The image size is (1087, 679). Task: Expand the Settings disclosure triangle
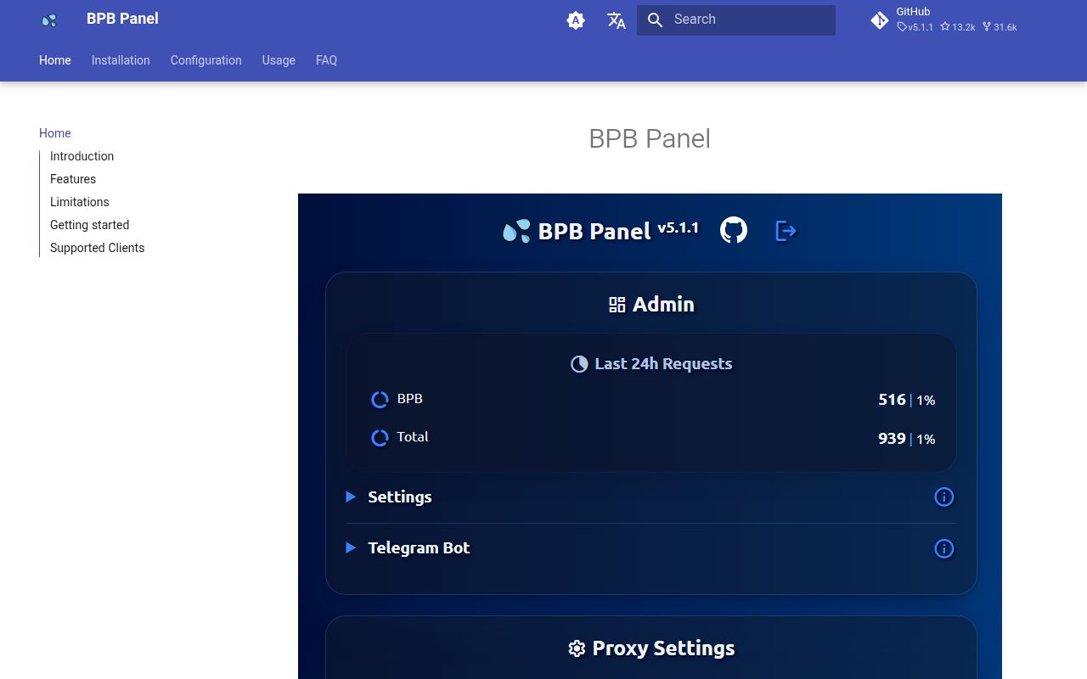[350, 497]
